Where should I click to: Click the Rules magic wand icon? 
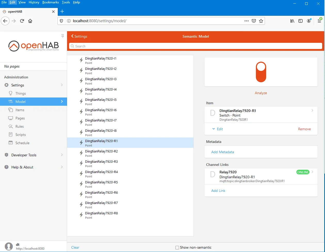(x=11, y=126)
